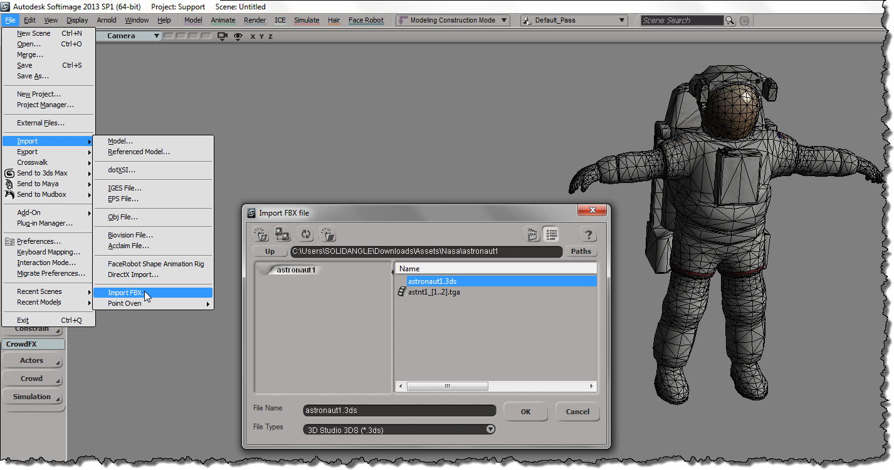Click the favorites folder icon in import dialog
Viewport: 894px width, 470px height.
pyautogui.click(x=261, y=234)
